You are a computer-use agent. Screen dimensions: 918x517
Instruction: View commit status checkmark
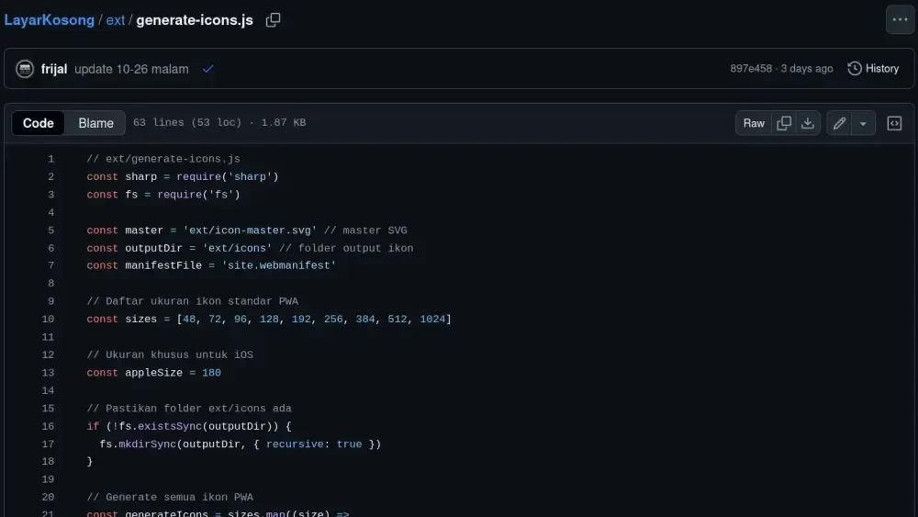click(207, 69)
